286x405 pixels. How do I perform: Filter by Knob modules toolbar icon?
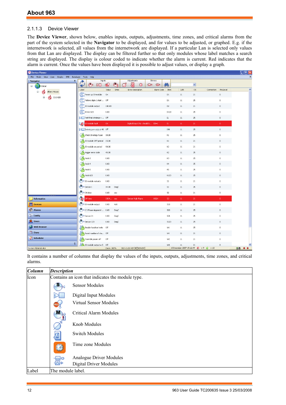pyautogui.click(x=124, y=85)
